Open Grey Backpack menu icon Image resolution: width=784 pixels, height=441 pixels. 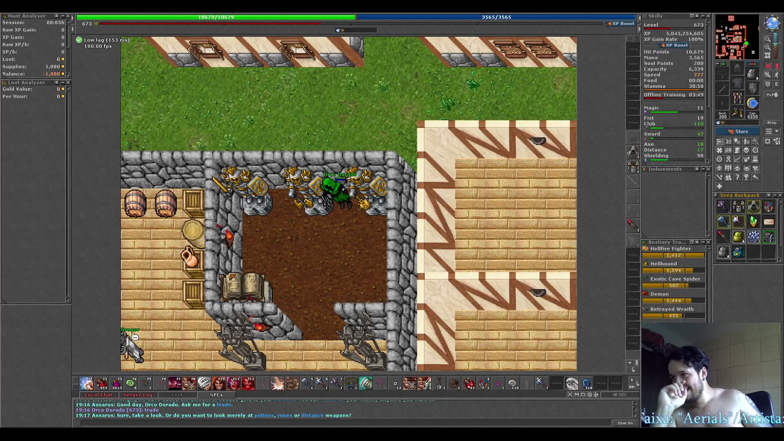pos(769,195)
